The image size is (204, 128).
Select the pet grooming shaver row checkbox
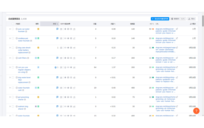13,97
